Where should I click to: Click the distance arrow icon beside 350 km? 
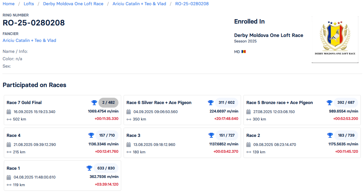click(129, 119)
